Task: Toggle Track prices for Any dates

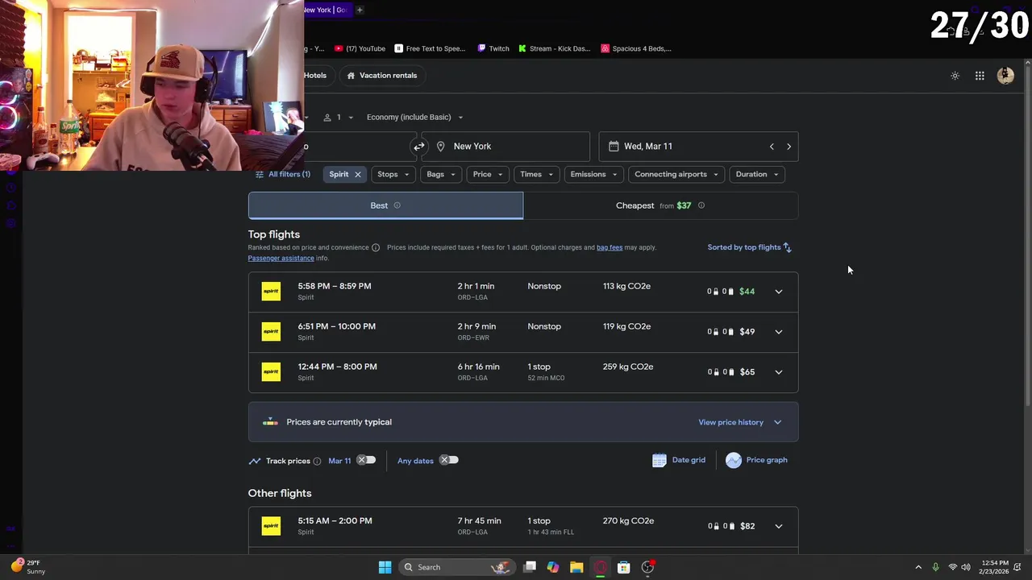Action: point(449,460)
